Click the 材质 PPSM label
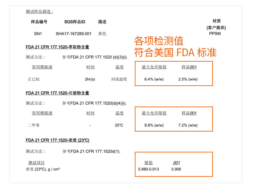253x189 pixels. 215,33
